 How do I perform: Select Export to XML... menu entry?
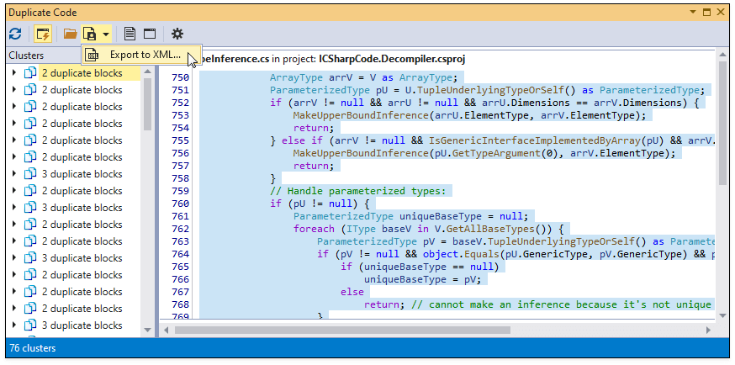[145, 55]
